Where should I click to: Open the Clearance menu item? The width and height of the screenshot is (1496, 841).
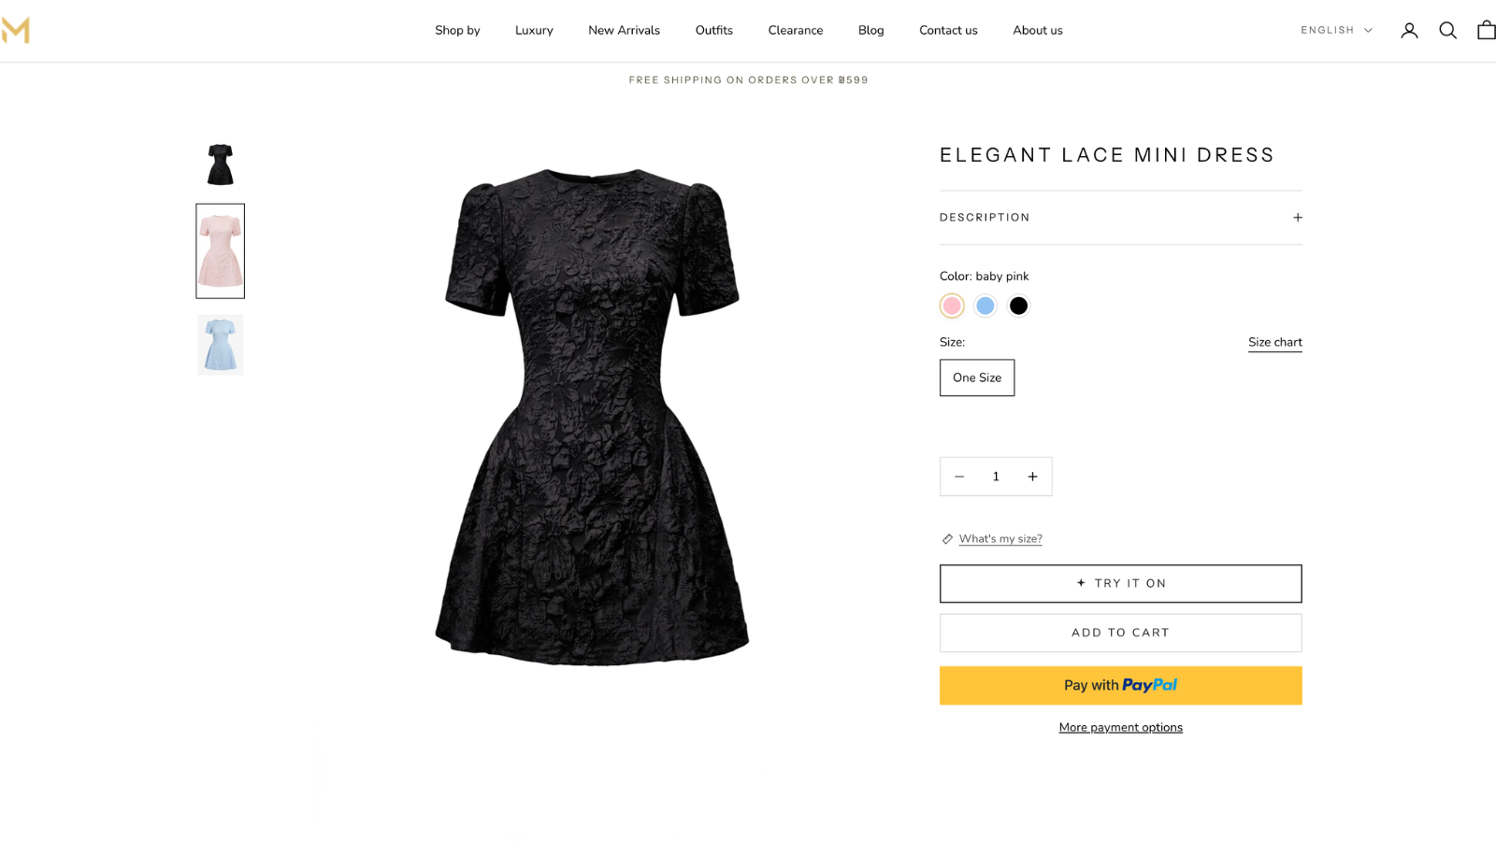[796, 30]
